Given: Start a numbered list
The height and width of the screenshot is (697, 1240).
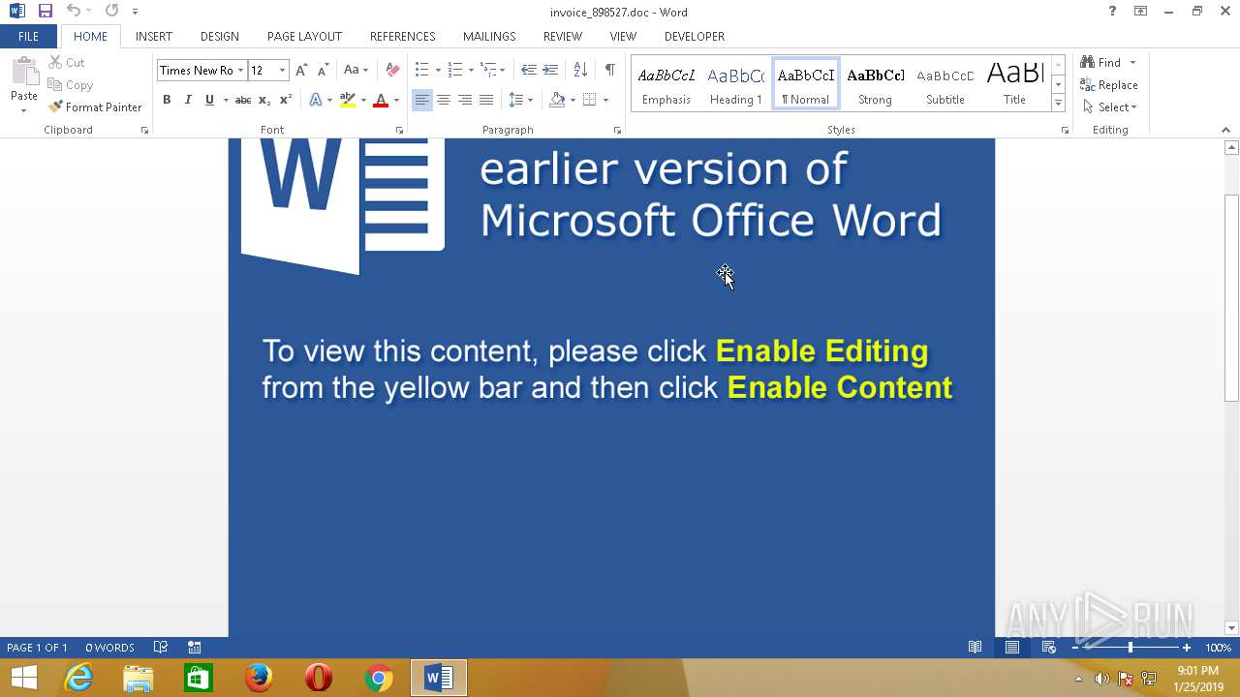Looking at the screenshot, I should (455, 70).
